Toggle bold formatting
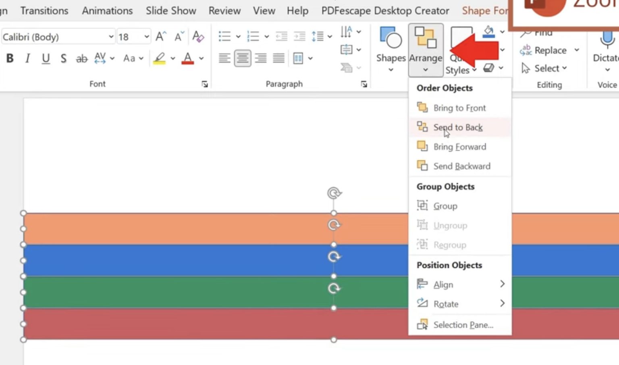This screenshot has height=365, width=619. coord(9,58)
